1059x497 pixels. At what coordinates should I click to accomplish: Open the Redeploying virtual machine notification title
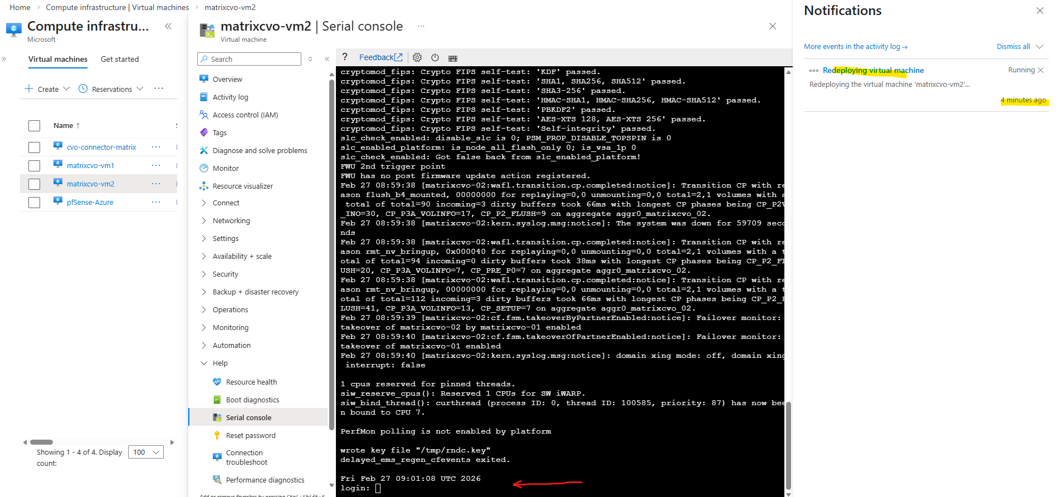click(x=873, y=70)
